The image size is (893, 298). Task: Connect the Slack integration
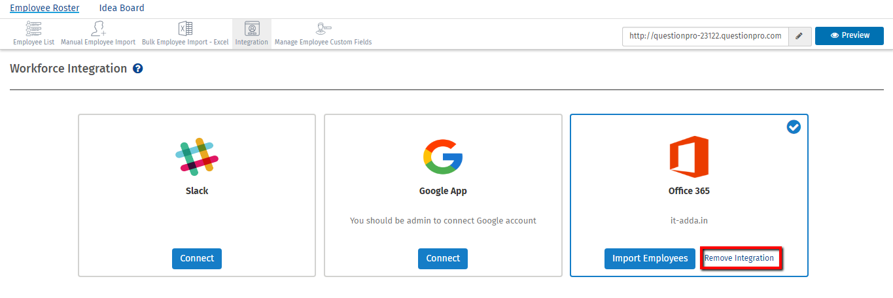[x=197, y=258]
